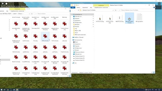This screenshot has height=91, width=162.
Task: Expand ribbon chevron in Rainbow Cursors window
Action: 152,7
